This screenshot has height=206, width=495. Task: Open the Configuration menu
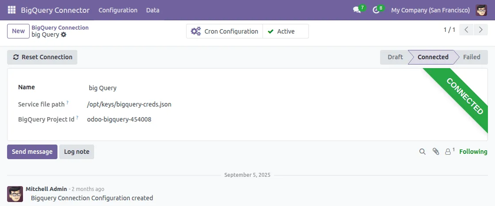[x=118, y=10]
